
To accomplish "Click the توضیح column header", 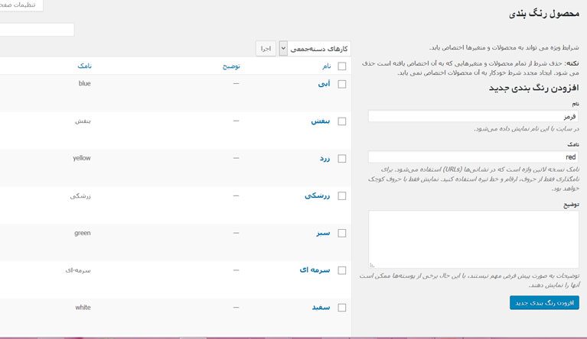I will [x=231, y=66].
